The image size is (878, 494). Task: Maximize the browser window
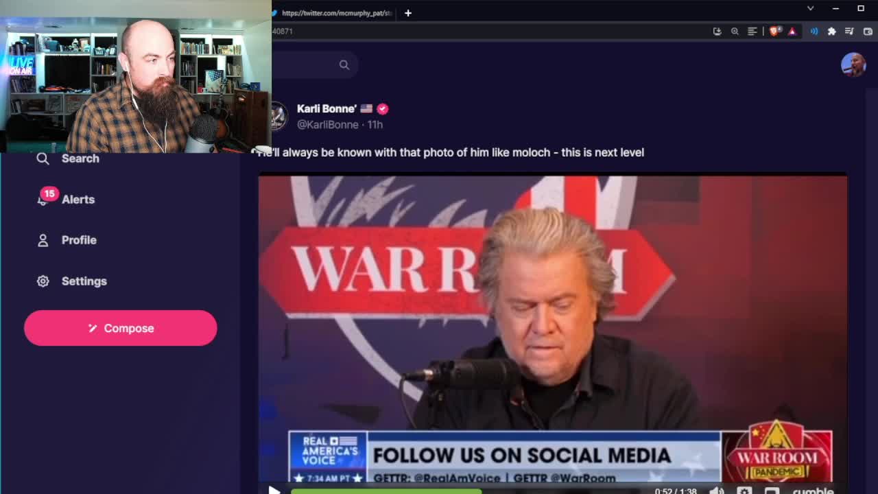tap(861, 8)
